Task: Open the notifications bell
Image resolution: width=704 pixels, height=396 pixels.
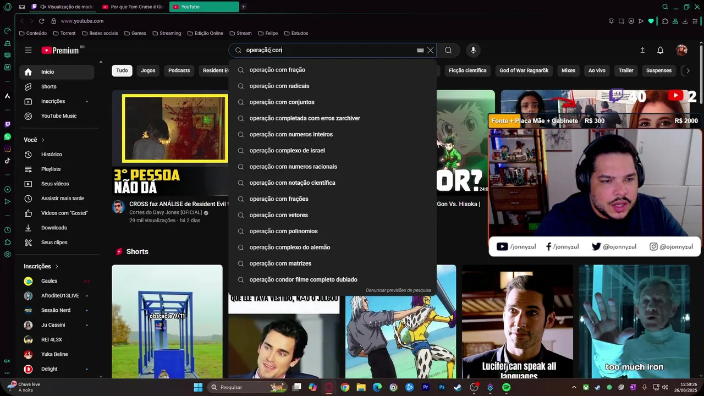Action: pyautogui.click(x=661, y=50)
